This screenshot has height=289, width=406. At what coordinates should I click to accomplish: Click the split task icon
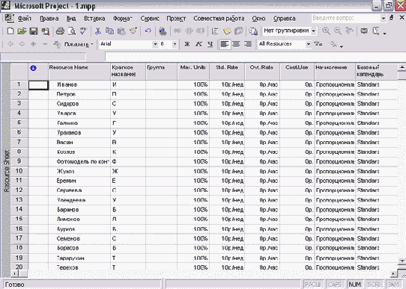click(201, 31)
